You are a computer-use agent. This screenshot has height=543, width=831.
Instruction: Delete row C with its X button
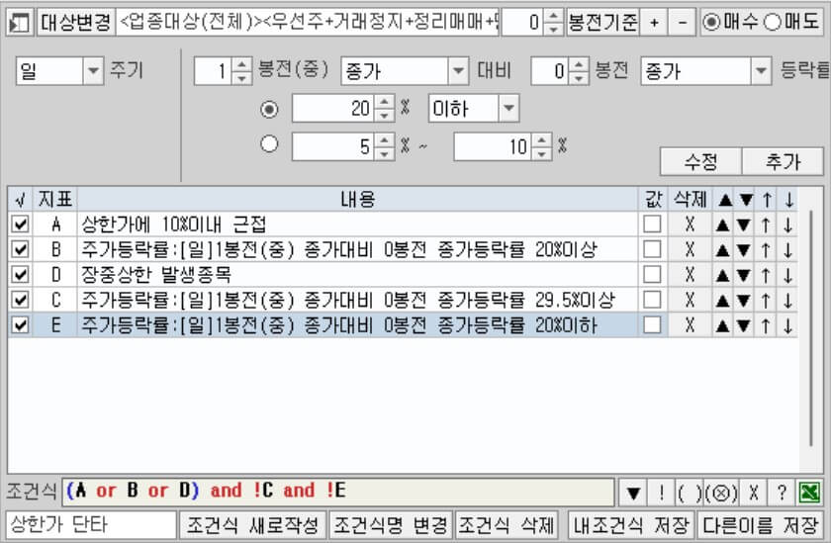pyautogui.click(x=690, y=301)
